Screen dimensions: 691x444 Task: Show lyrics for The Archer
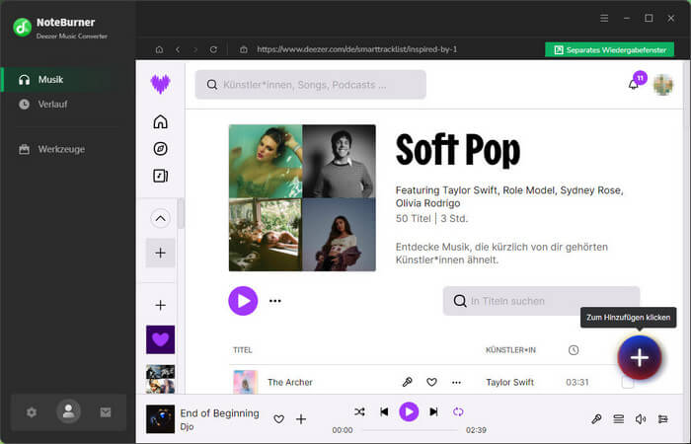tap(407, 382)
